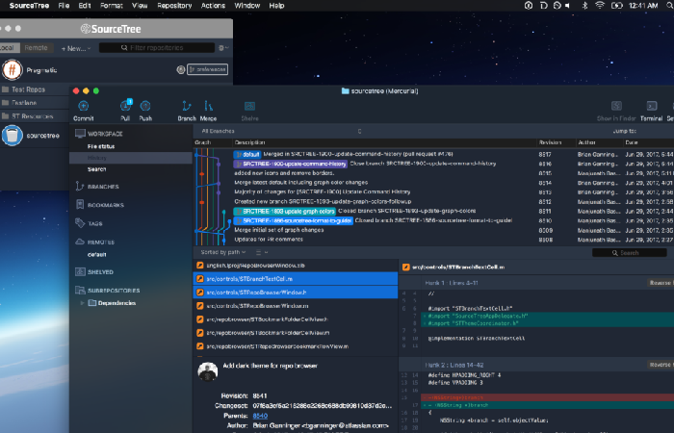Viewport: 674px width, 433px height.
Task: Click the commit author avatar photo
Action: pos(208,372)
